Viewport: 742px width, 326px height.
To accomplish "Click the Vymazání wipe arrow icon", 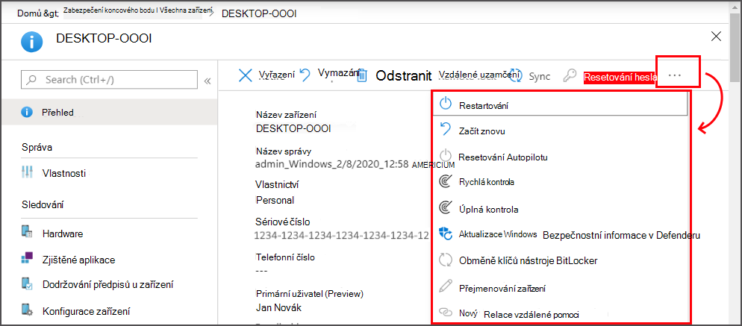I will (x=305, y=75).
